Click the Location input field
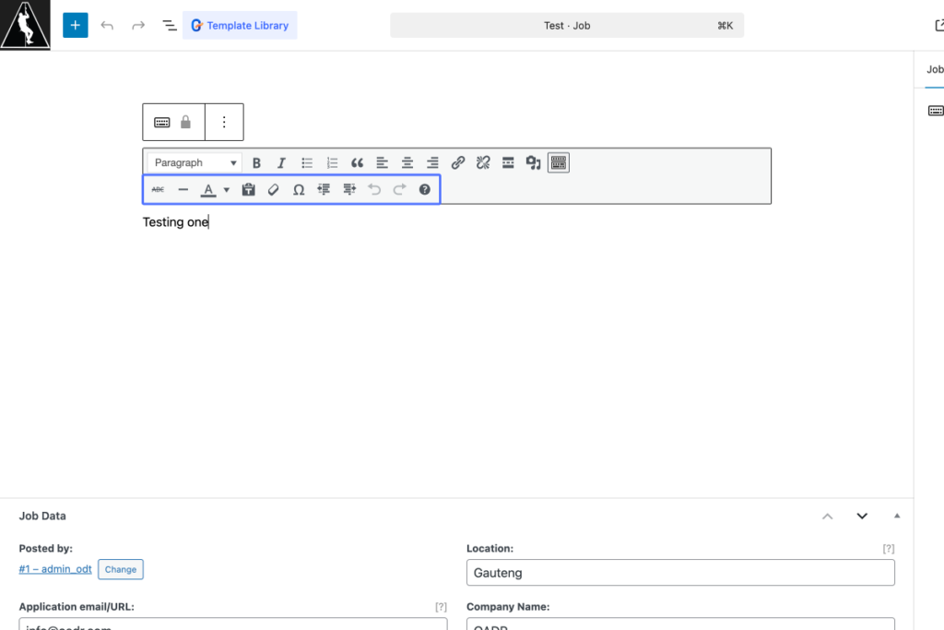The image size is (944, 630). (x=680, y=573)
